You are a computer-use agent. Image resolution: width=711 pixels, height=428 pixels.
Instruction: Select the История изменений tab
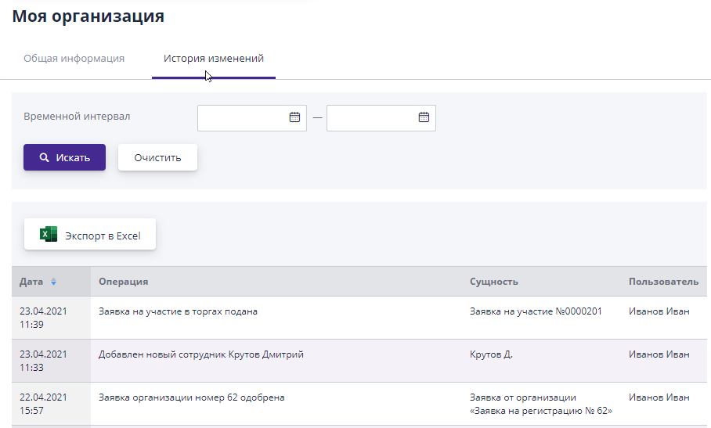213,59
